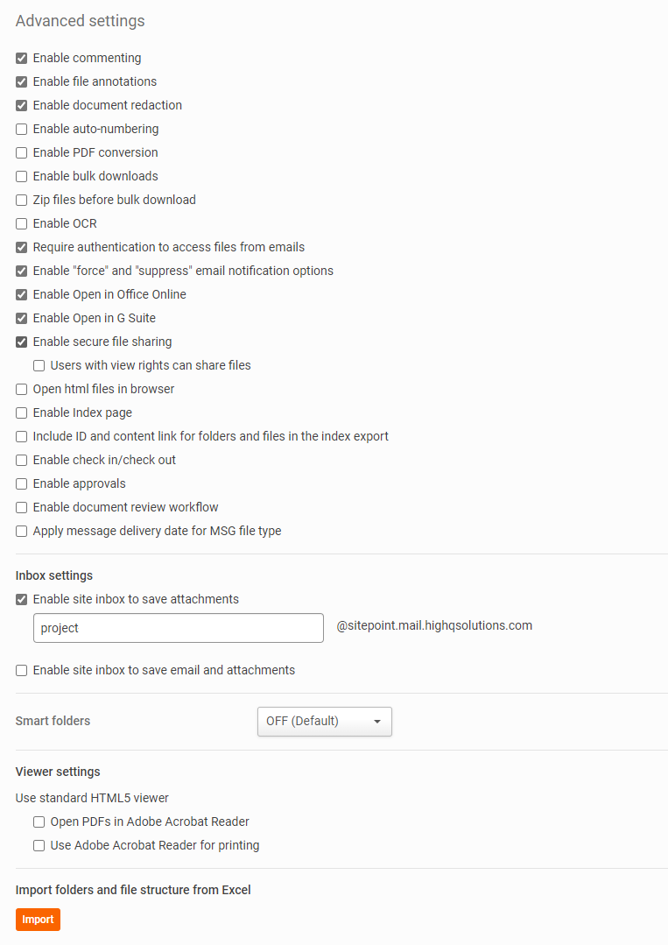Uncheck Enable Open in G Suite
Screen dimensions: 668x945
[x=22, y=319]
